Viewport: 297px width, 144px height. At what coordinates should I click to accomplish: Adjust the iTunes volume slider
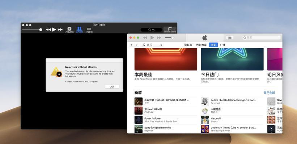169,38
